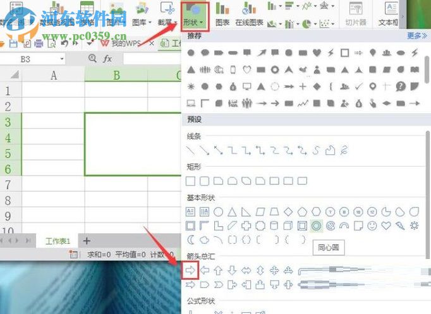Viewport: 431px width, 314px height.
Task: Select the 工作表1 sheet tab
Action: pyautogui.click(x=58, y=241)
